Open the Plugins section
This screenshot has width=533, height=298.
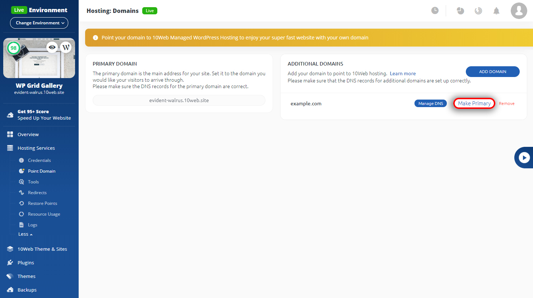click(x=26, y=263)
